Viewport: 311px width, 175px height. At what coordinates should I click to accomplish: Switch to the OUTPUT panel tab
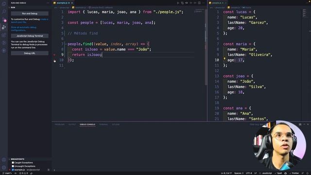72,124
